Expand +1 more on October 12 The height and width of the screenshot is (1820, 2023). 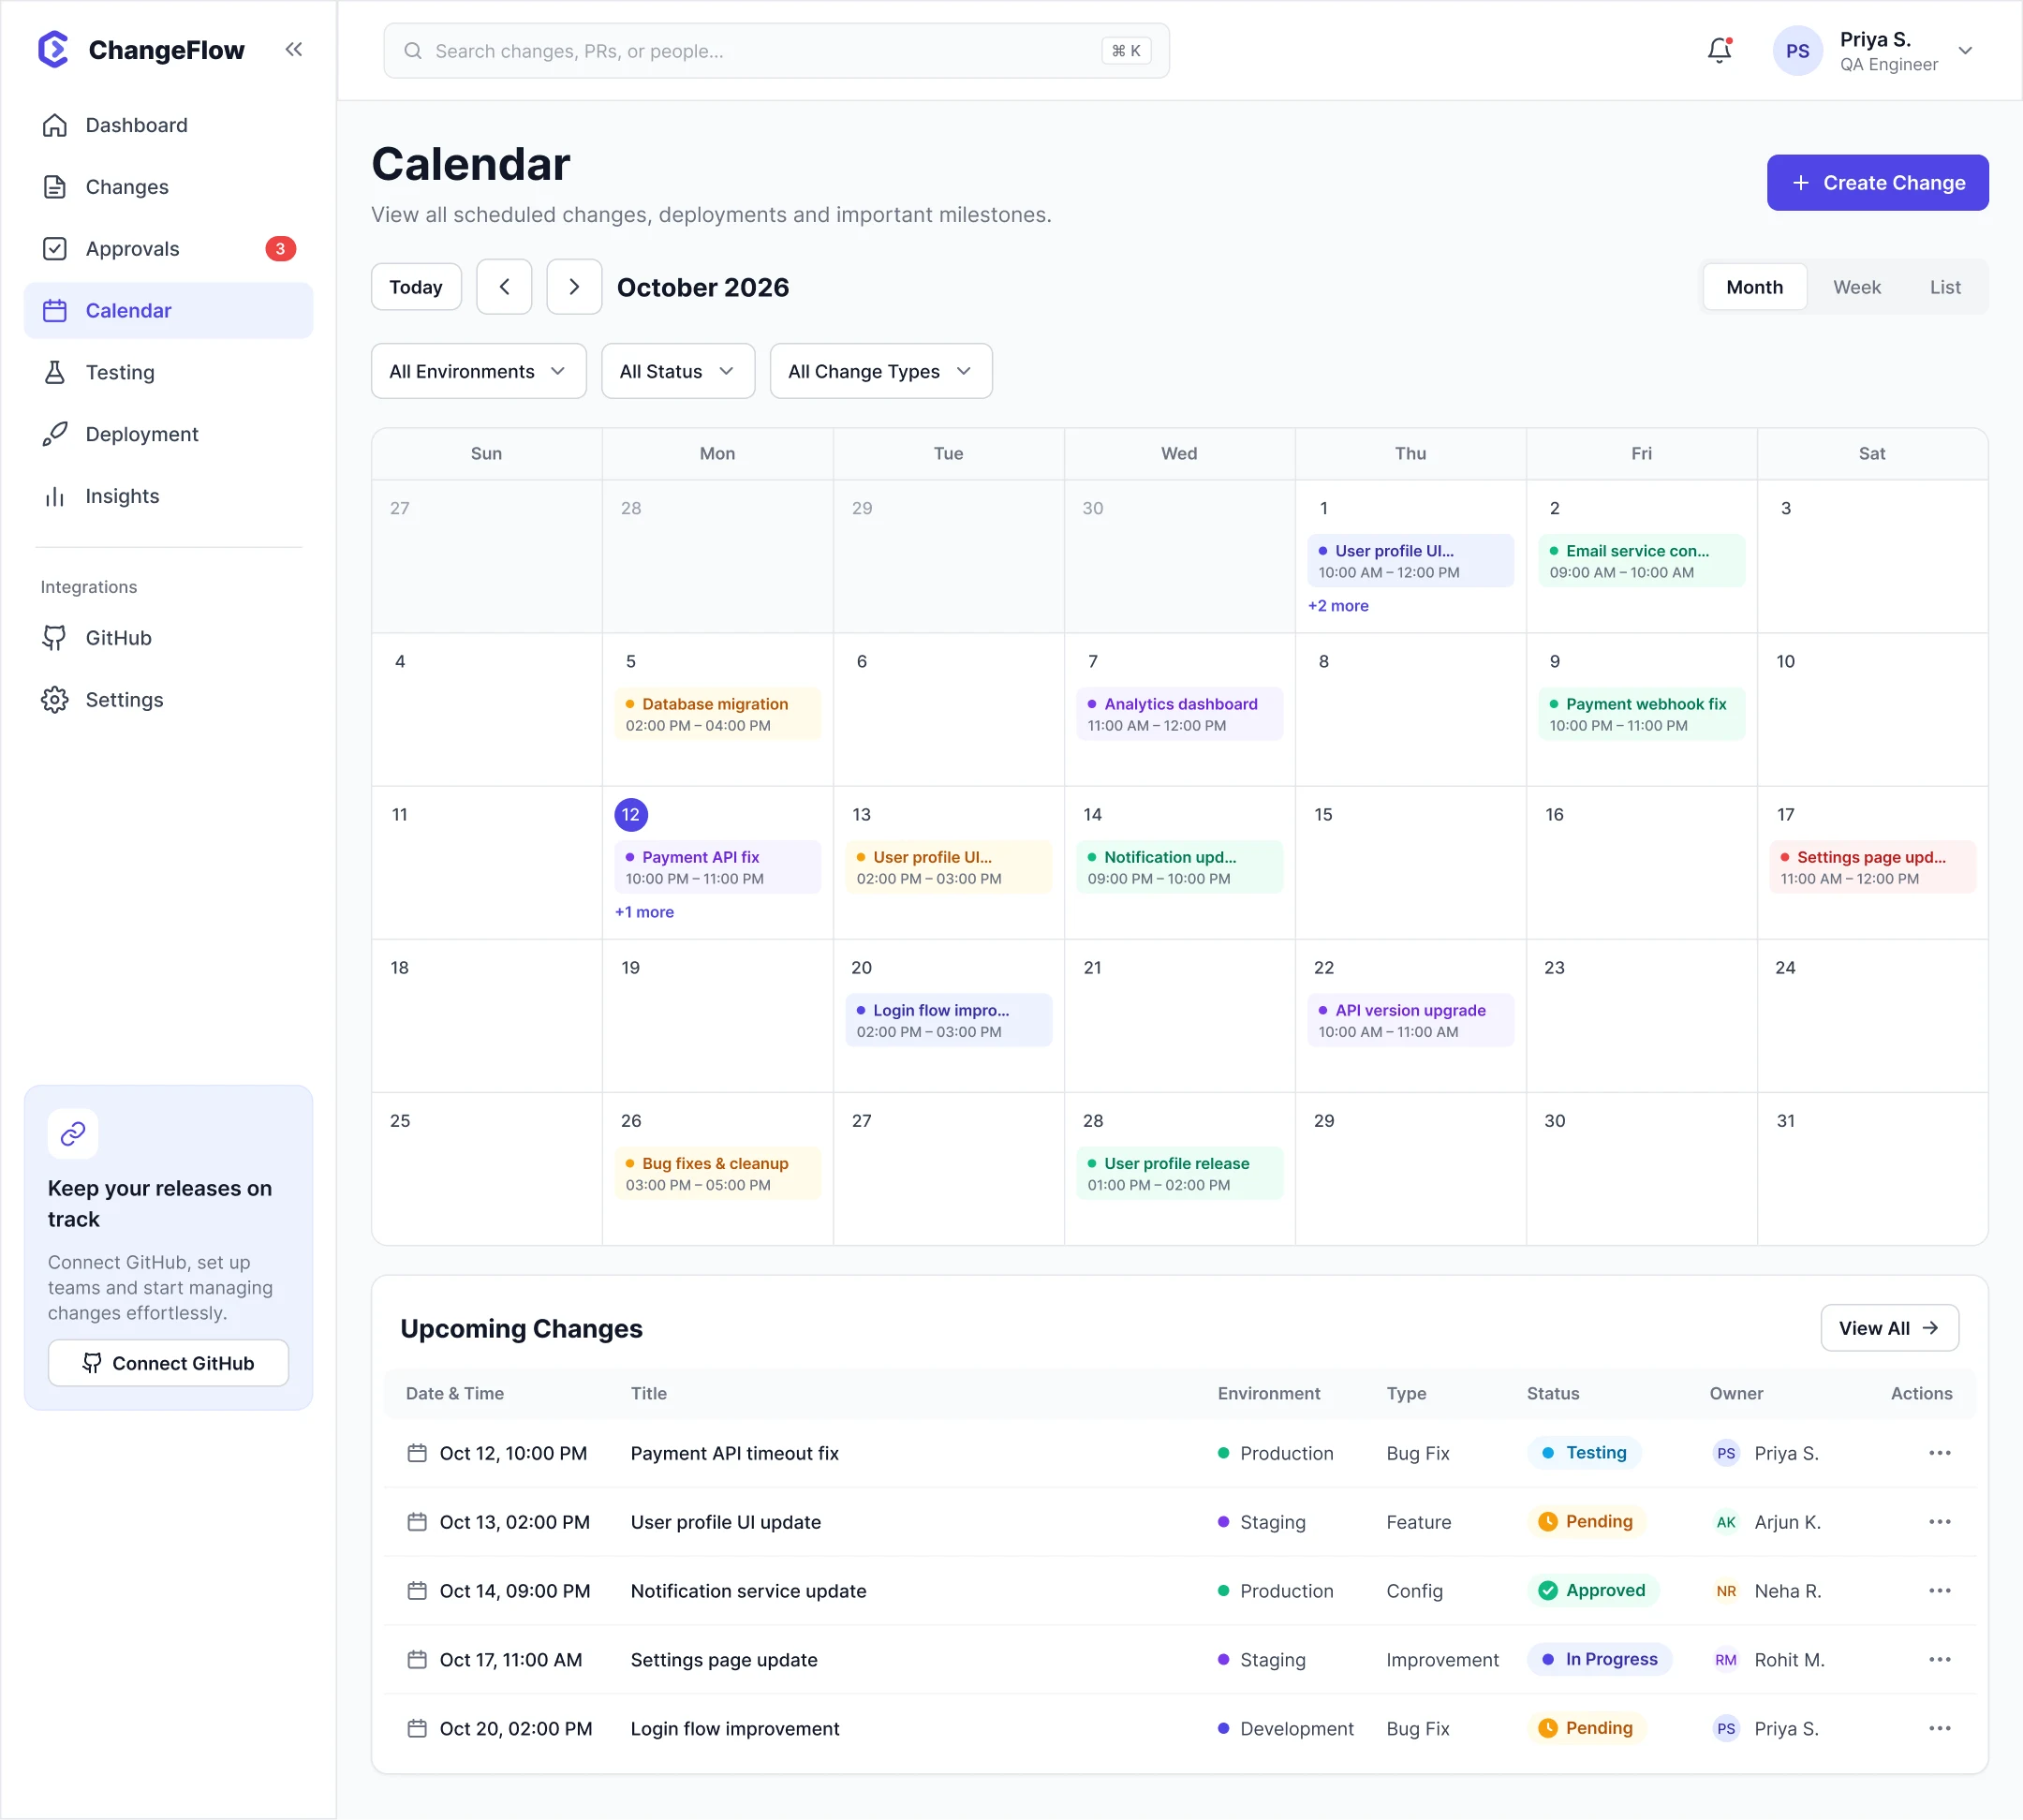(644, 912)
